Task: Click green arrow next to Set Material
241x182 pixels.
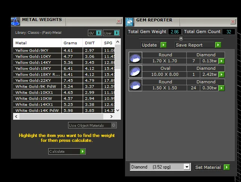Action: [x=227, y=167]
